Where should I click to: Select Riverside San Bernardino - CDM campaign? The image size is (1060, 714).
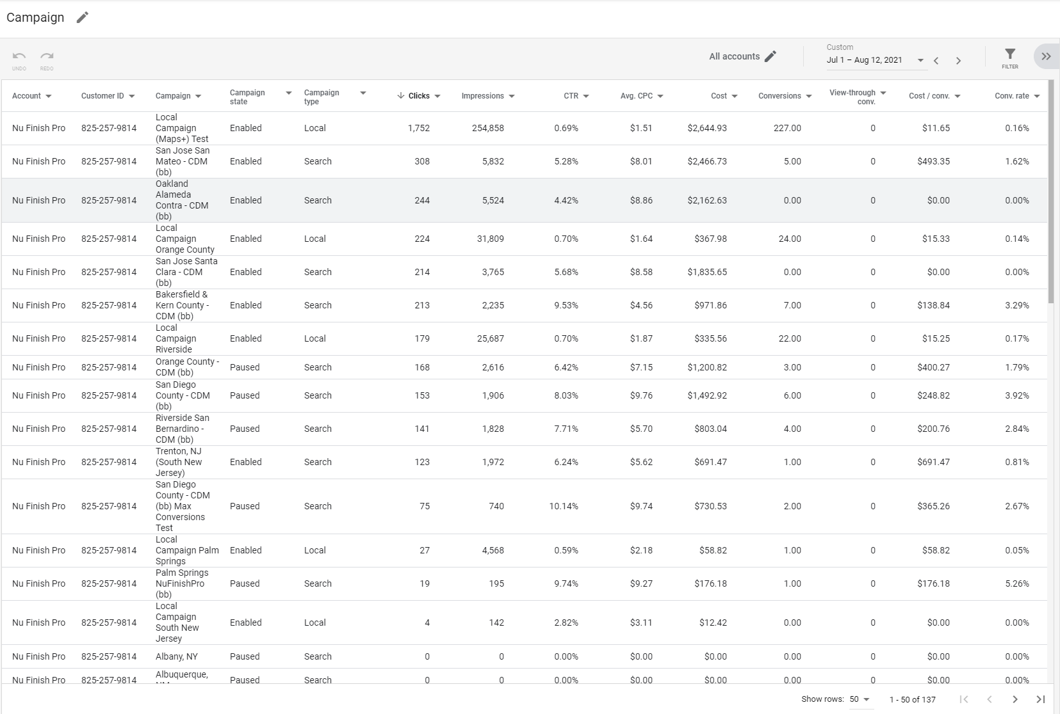pos(183,429)
